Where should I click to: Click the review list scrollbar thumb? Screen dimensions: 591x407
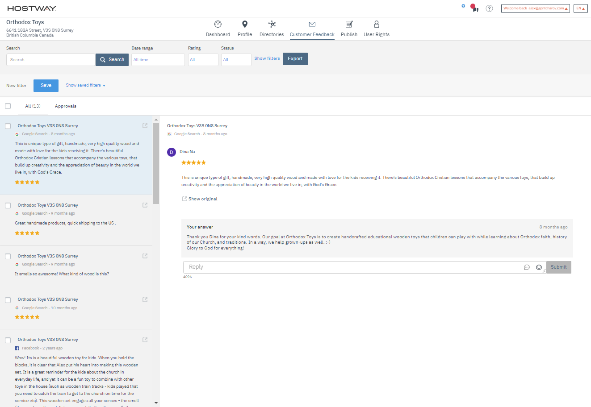click(x=156, y=163)
